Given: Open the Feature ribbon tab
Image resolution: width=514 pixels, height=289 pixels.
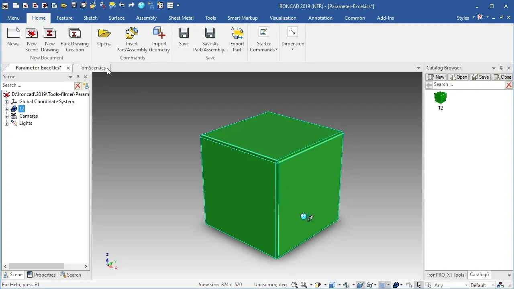Looking at the screenshot, I should click(64, 18).
